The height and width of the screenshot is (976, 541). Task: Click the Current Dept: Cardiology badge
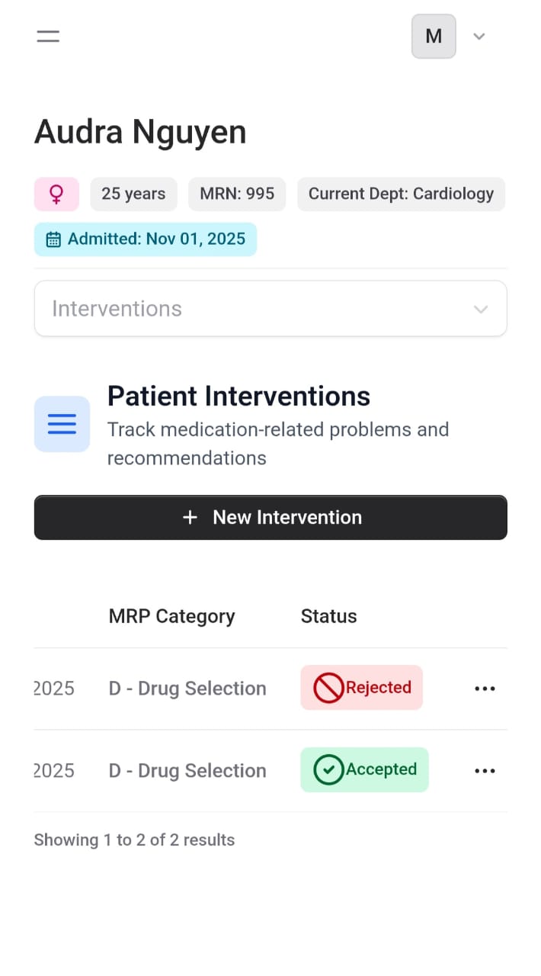point(401,194)
